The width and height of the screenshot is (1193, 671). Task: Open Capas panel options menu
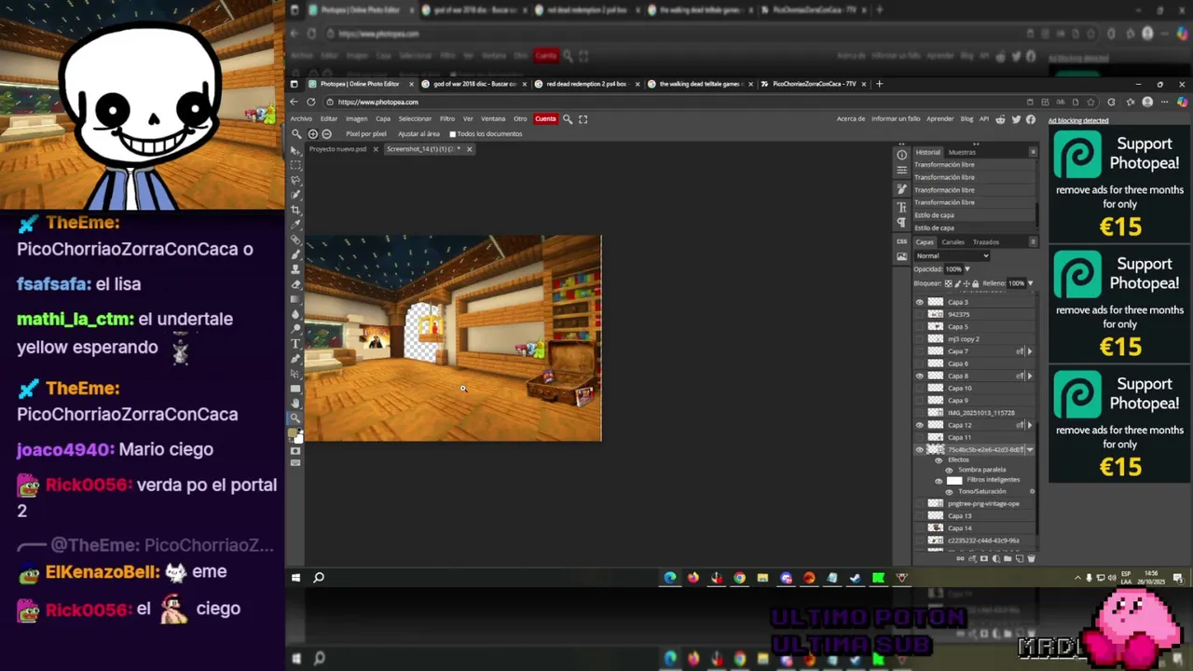tap(1034, 242)
